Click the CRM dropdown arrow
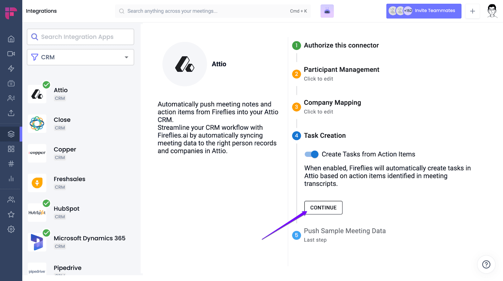The width and height of the screenshot is (503, 281). pos(126,57)
